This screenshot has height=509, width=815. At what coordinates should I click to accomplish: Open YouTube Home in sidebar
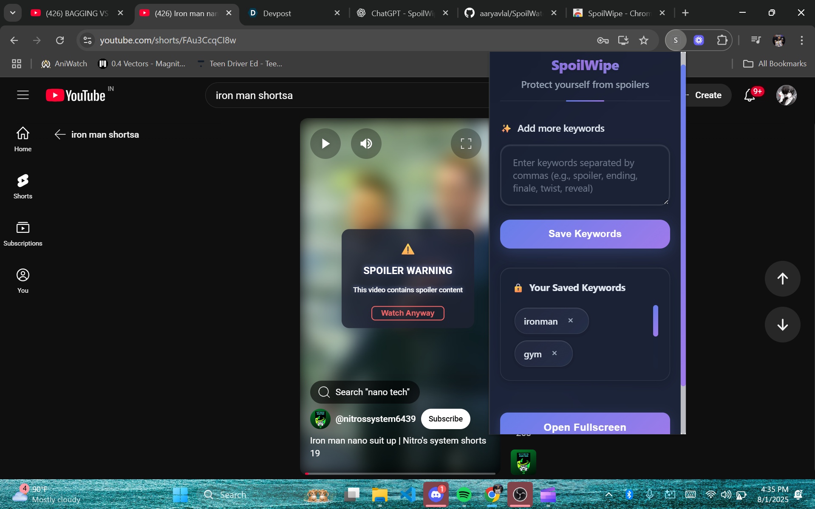click(x=23, y=139)
